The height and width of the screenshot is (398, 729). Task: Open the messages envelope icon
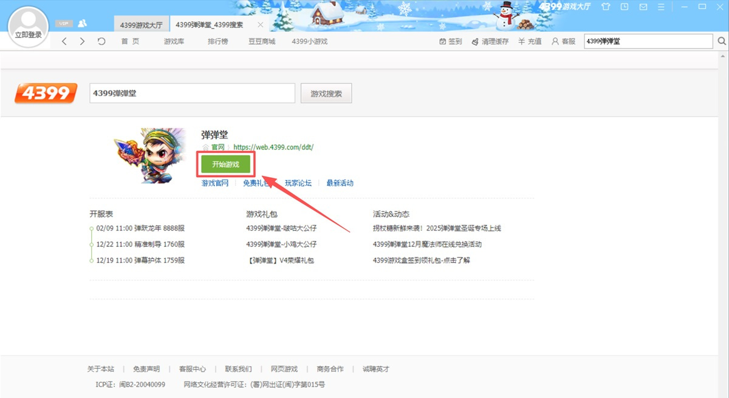tap(643, 7)
